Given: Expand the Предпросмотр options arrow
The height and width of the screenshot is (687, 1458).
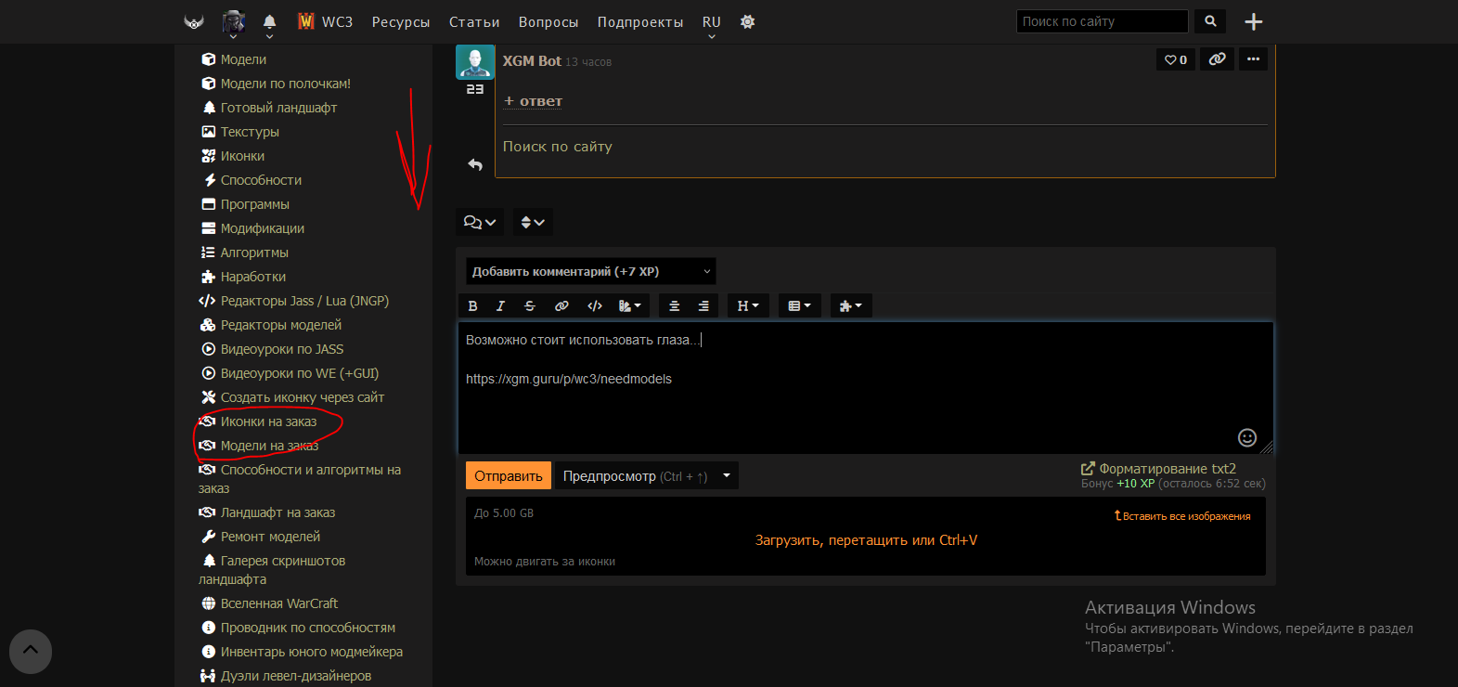Looking at the screenshot, I should 727,475.
